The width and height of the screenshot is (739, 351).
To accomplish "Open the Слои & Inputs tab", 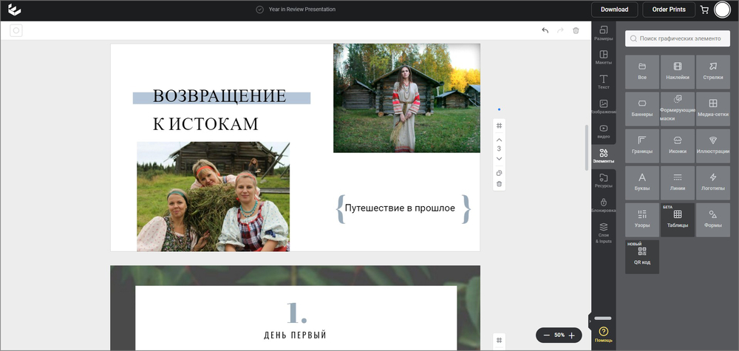I will coord(604,232).
